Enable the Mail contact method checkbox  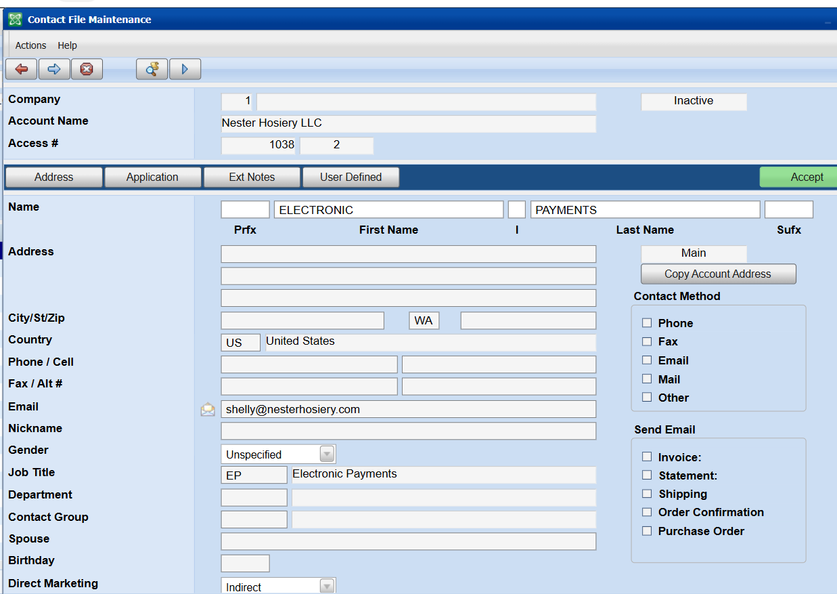[647, 379]
